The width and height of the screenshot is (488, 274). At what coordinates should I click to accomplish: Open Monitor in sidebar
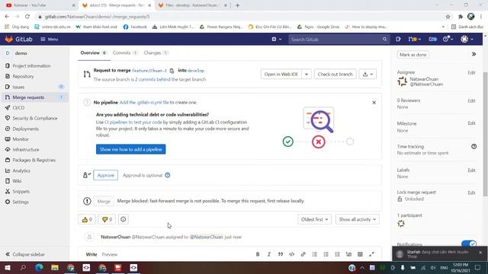[x=21, y=139]
